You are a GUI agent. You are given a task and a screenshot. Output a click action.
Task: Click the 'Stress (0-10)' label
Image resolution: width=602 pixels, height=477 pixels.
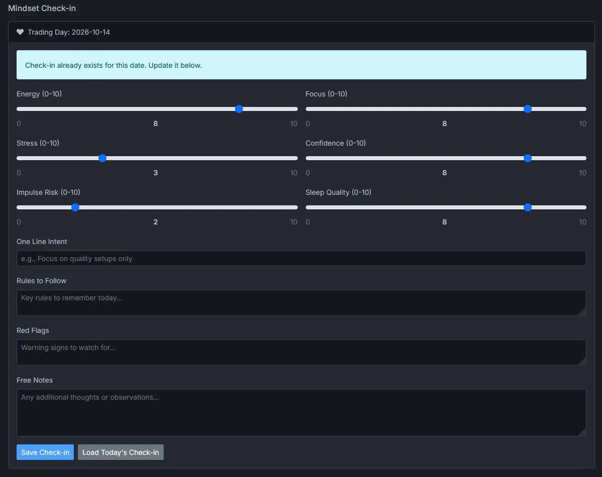pos(38,143)
